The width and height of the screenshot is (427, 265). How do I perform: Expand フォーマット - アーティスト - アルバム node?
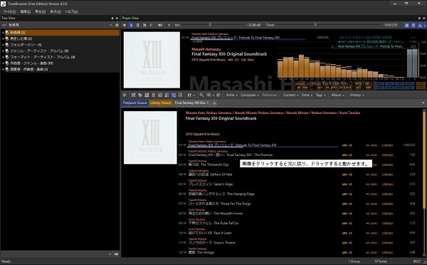pos(3,57)
